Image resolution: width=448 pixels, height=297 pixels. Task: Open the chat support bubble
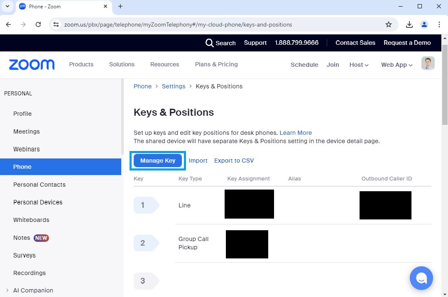(421, 278)
